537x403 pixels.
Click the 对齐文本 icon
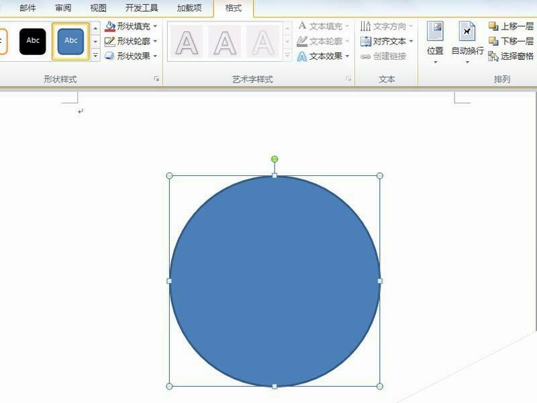point(366,42)
